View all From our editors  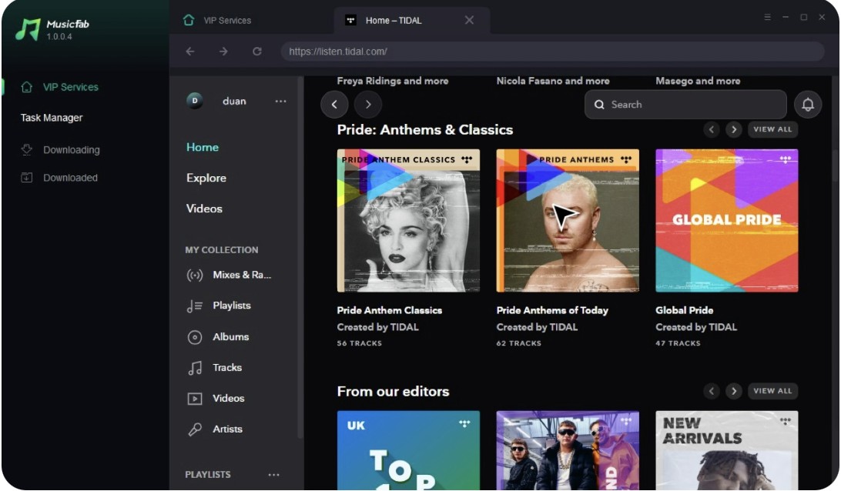(x=772, y=391)
